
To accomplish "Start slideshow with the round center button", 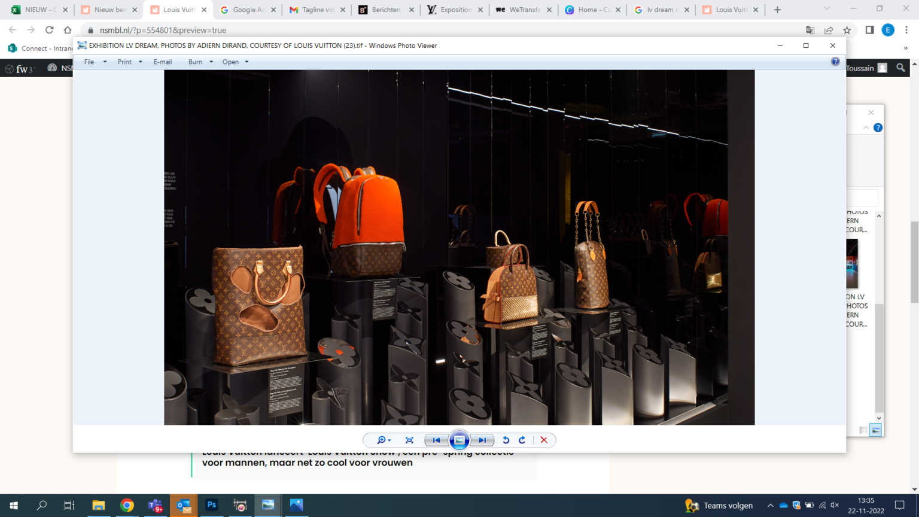I will (x=459, y=440).
